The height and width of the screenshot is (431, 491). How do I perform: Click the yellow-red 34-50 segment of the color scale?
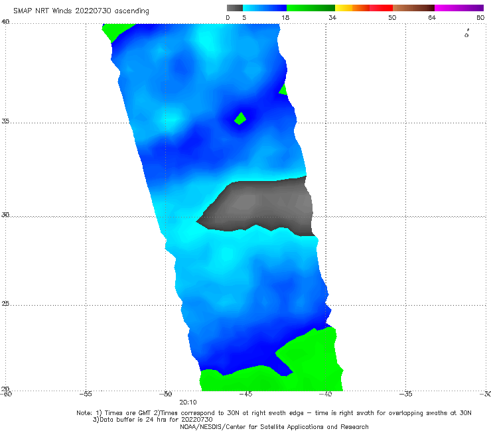(x=364, y=8)
